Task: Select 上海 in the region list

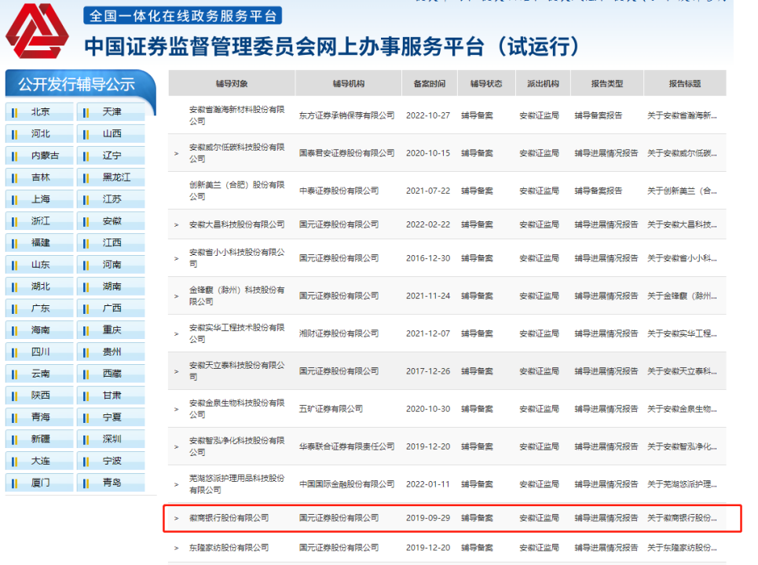Action: click(39, 199)
